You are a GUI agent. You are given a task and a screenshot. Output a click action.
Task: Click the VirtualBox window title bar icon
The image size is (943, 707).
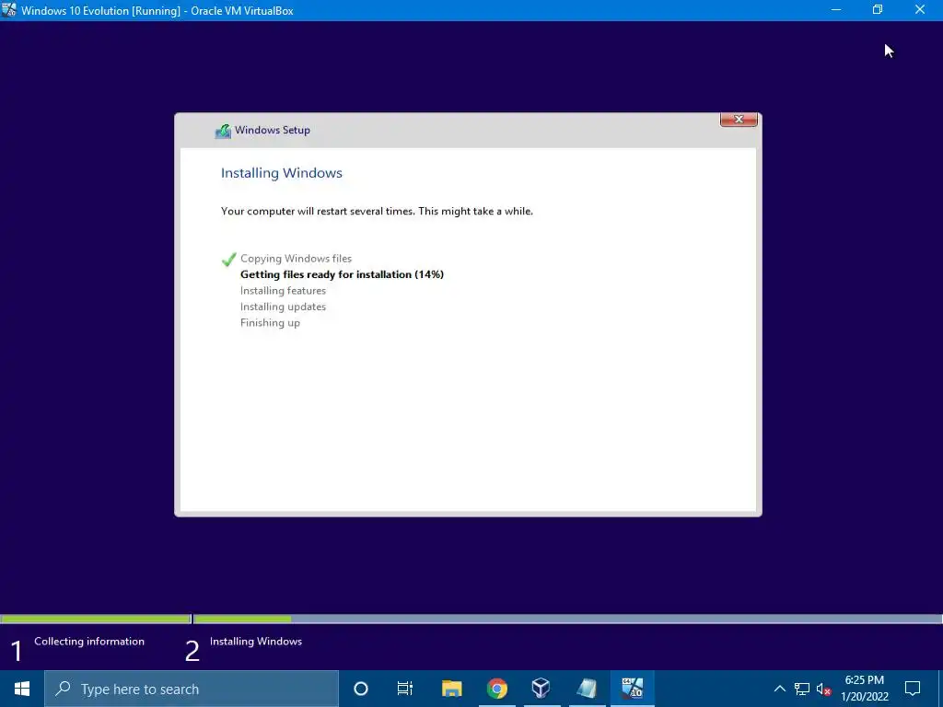pos(9,10)
